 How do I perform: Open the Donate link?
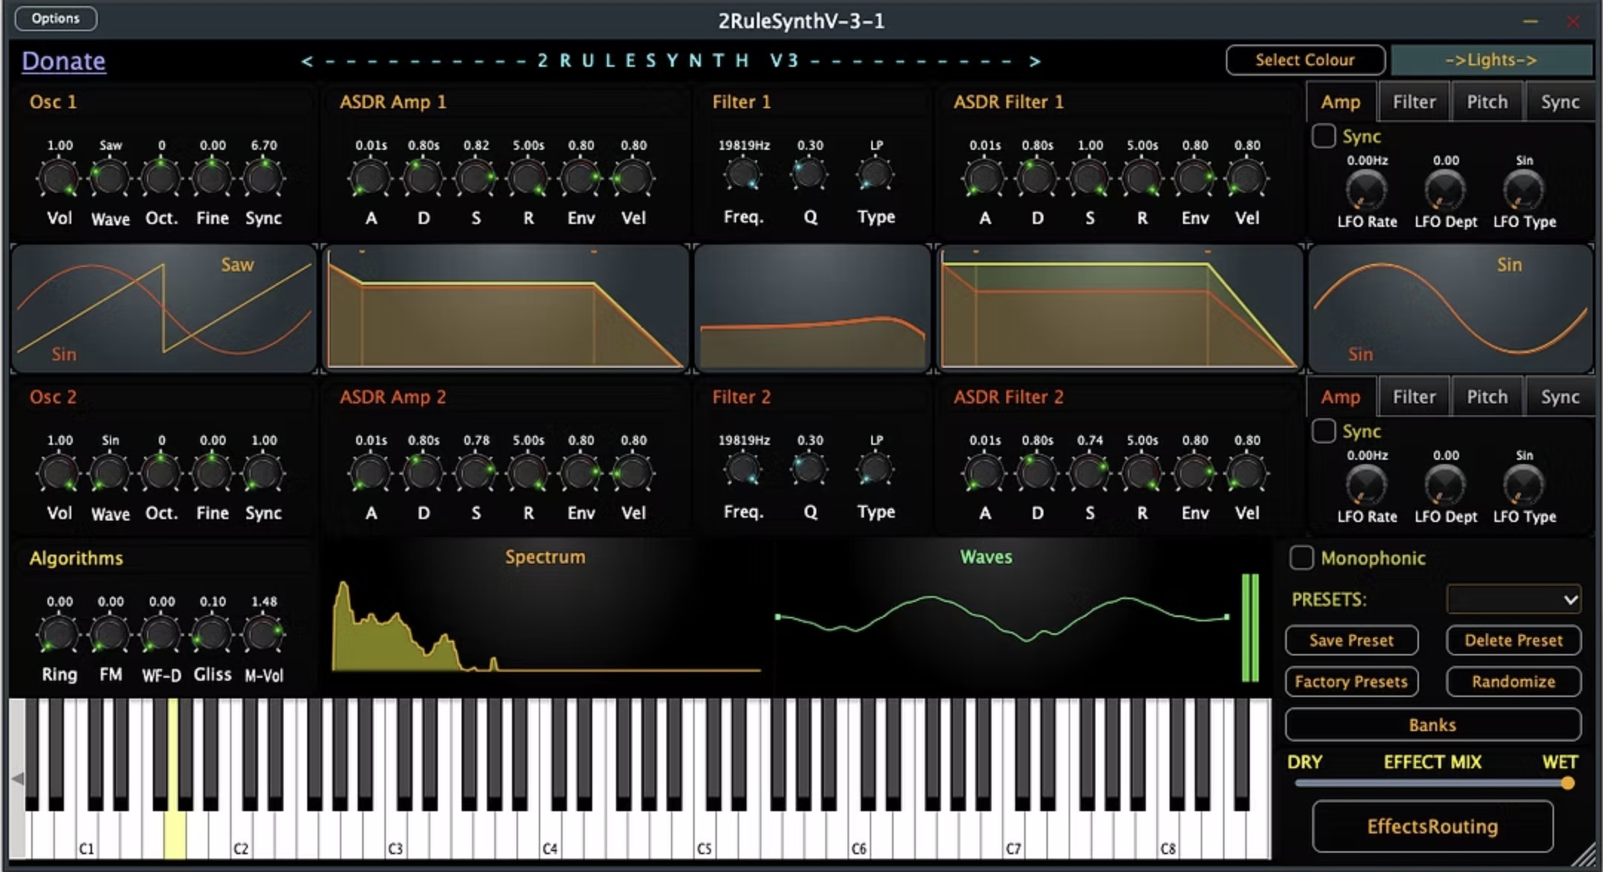pyautogui.click(x=64, y=61)
